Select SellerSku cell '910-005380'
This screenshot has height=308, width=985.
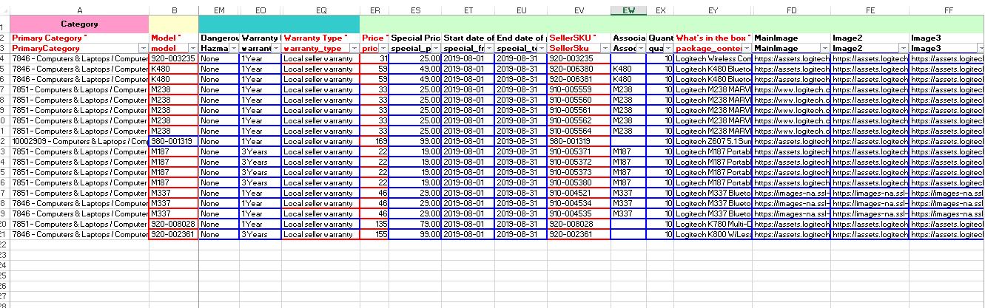[579, 182]
